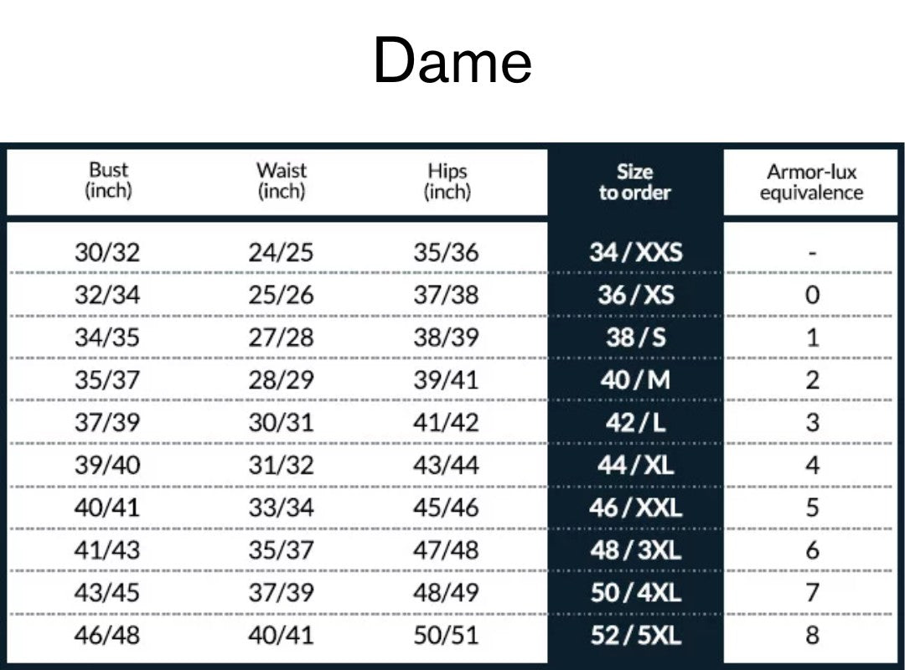Choose the 38 / S size cell

click(635, 338)
